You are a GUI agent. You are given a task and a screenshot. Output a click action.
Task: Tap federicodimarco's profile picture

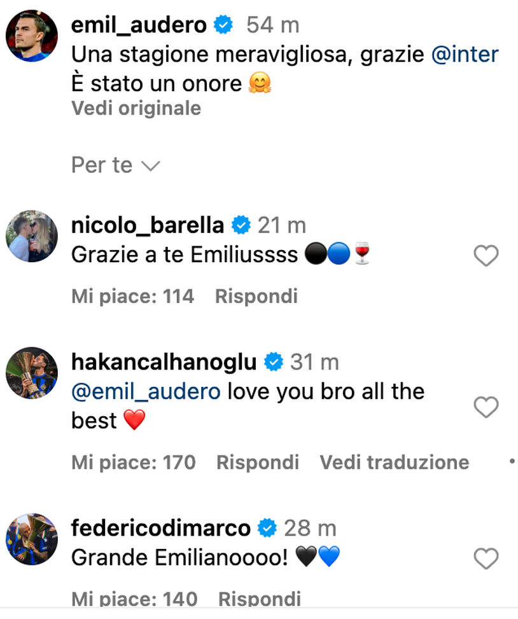pos(32,539)
